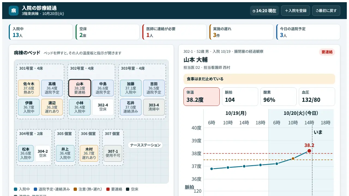This screenshot has height=196, width=349.
Task: Click the orange temperature chart point
Action: point(293,158)
